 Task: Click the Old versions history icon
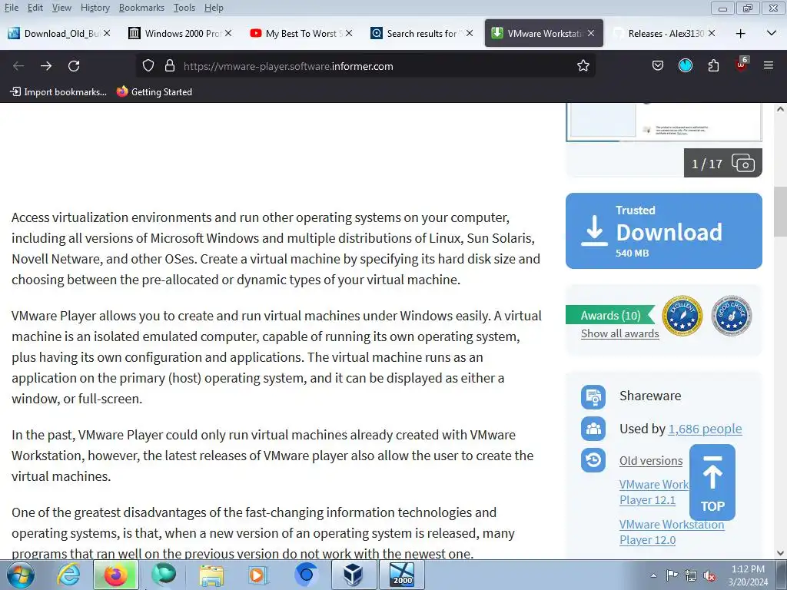tap(593, 460)
